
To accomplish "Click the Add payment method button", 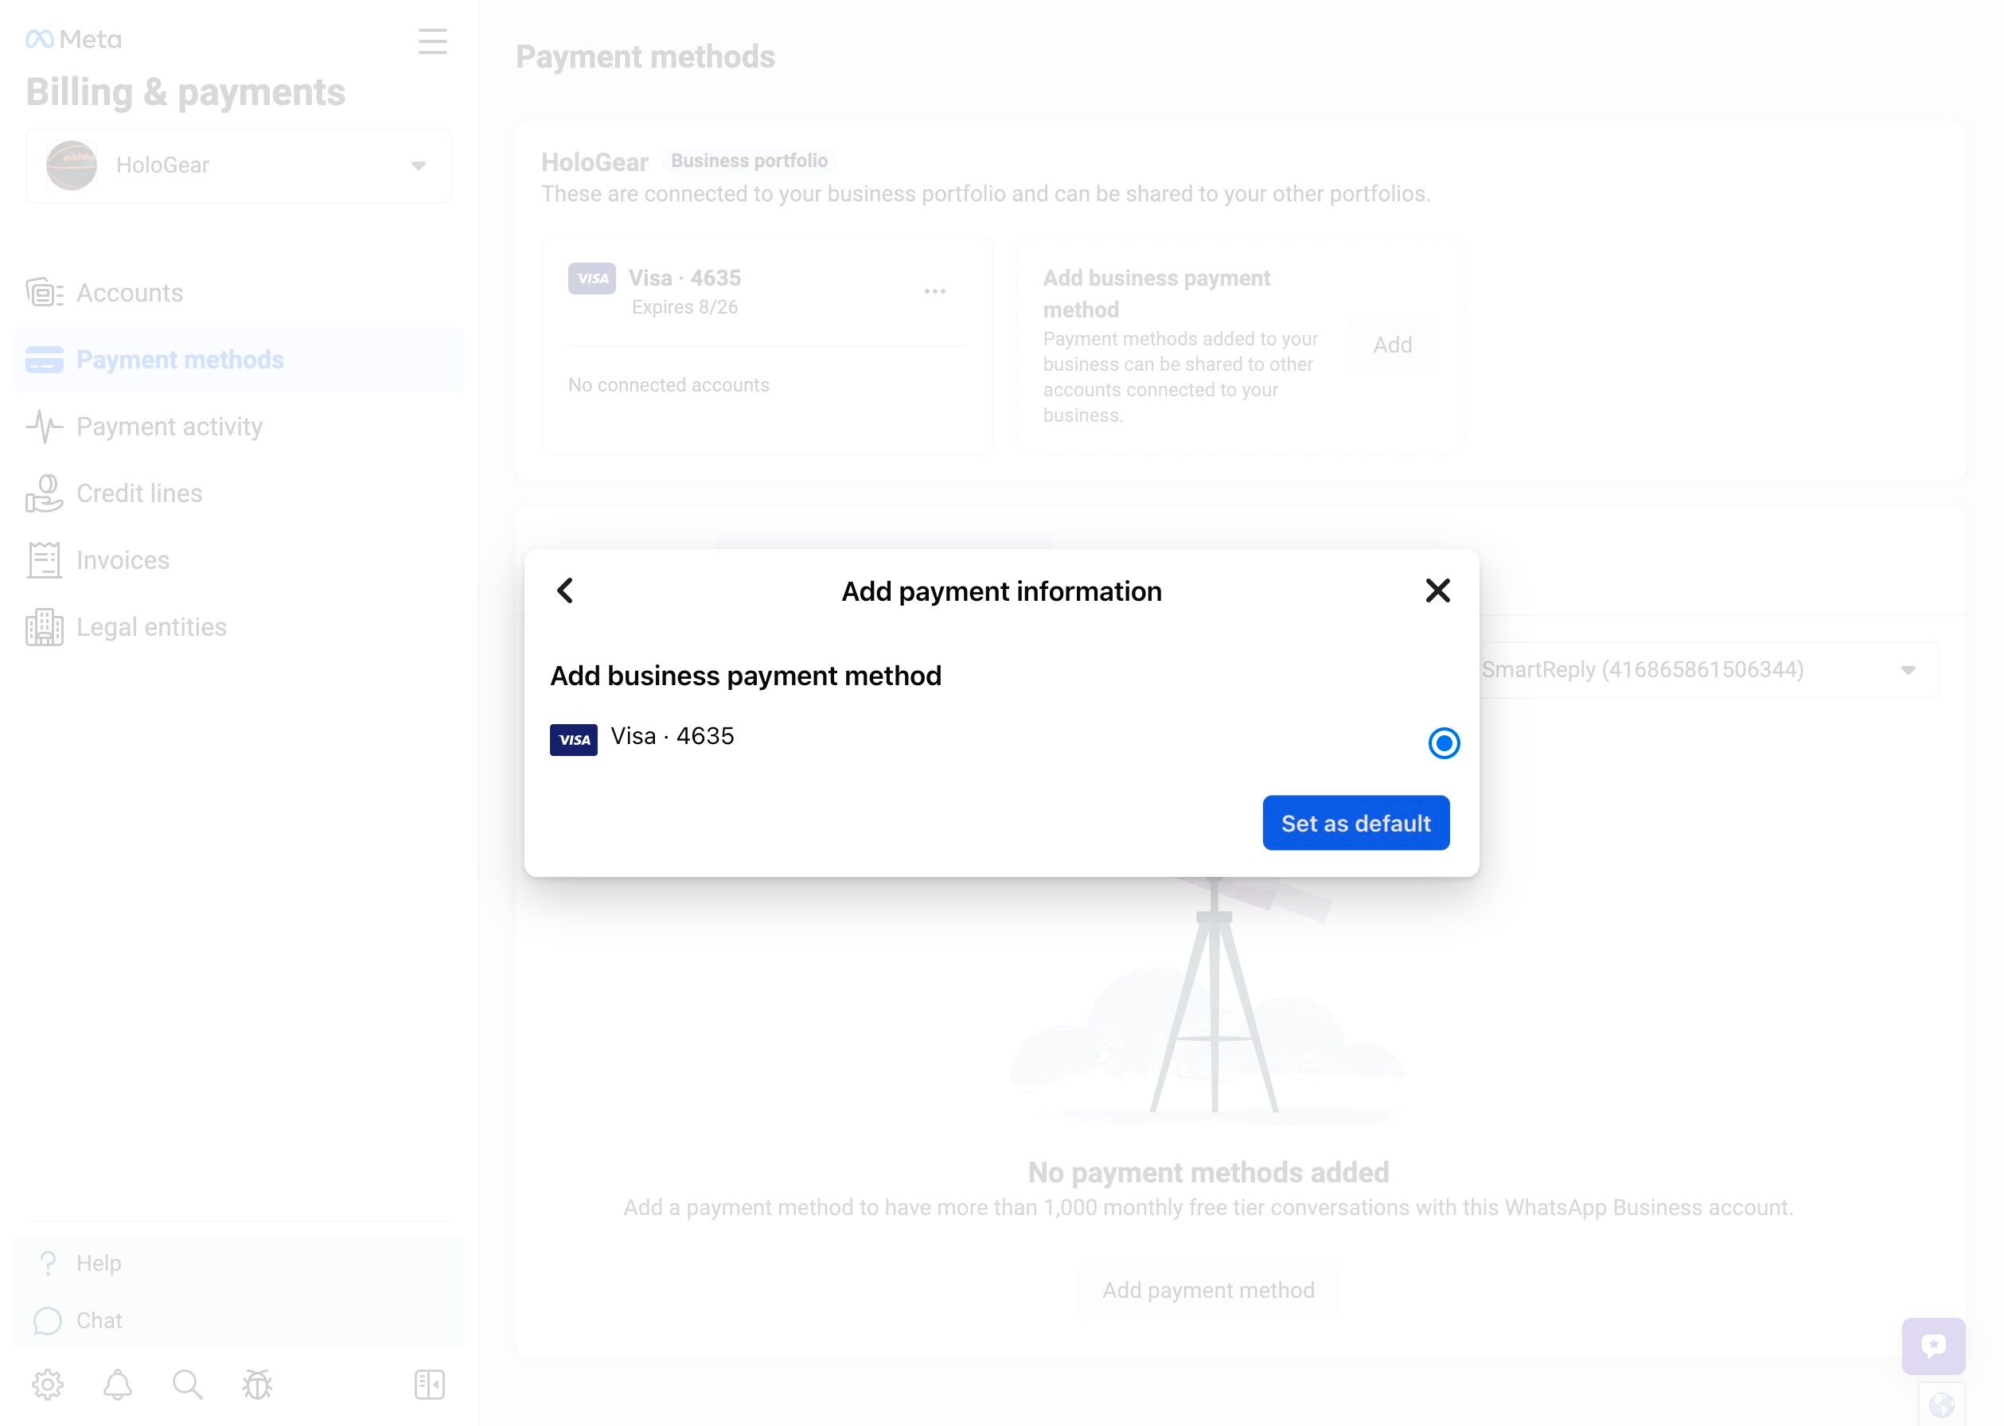I will pos(1207,1290).
